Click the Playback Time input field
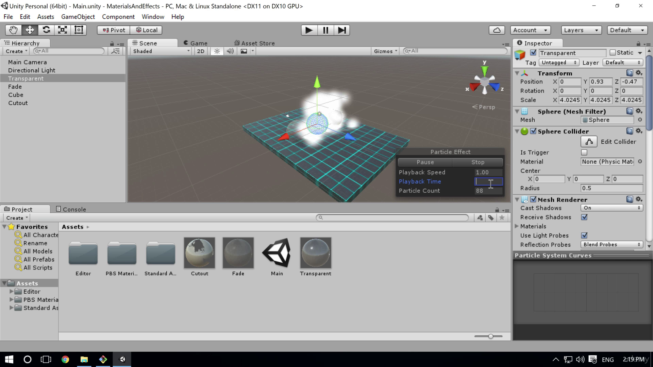Viewport: 653px width, 367px height. coord(488,181)
